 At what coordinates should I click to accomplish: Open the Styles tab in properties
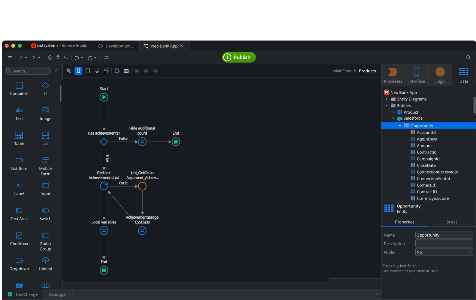pyautogui.click(x=452, y=222)
